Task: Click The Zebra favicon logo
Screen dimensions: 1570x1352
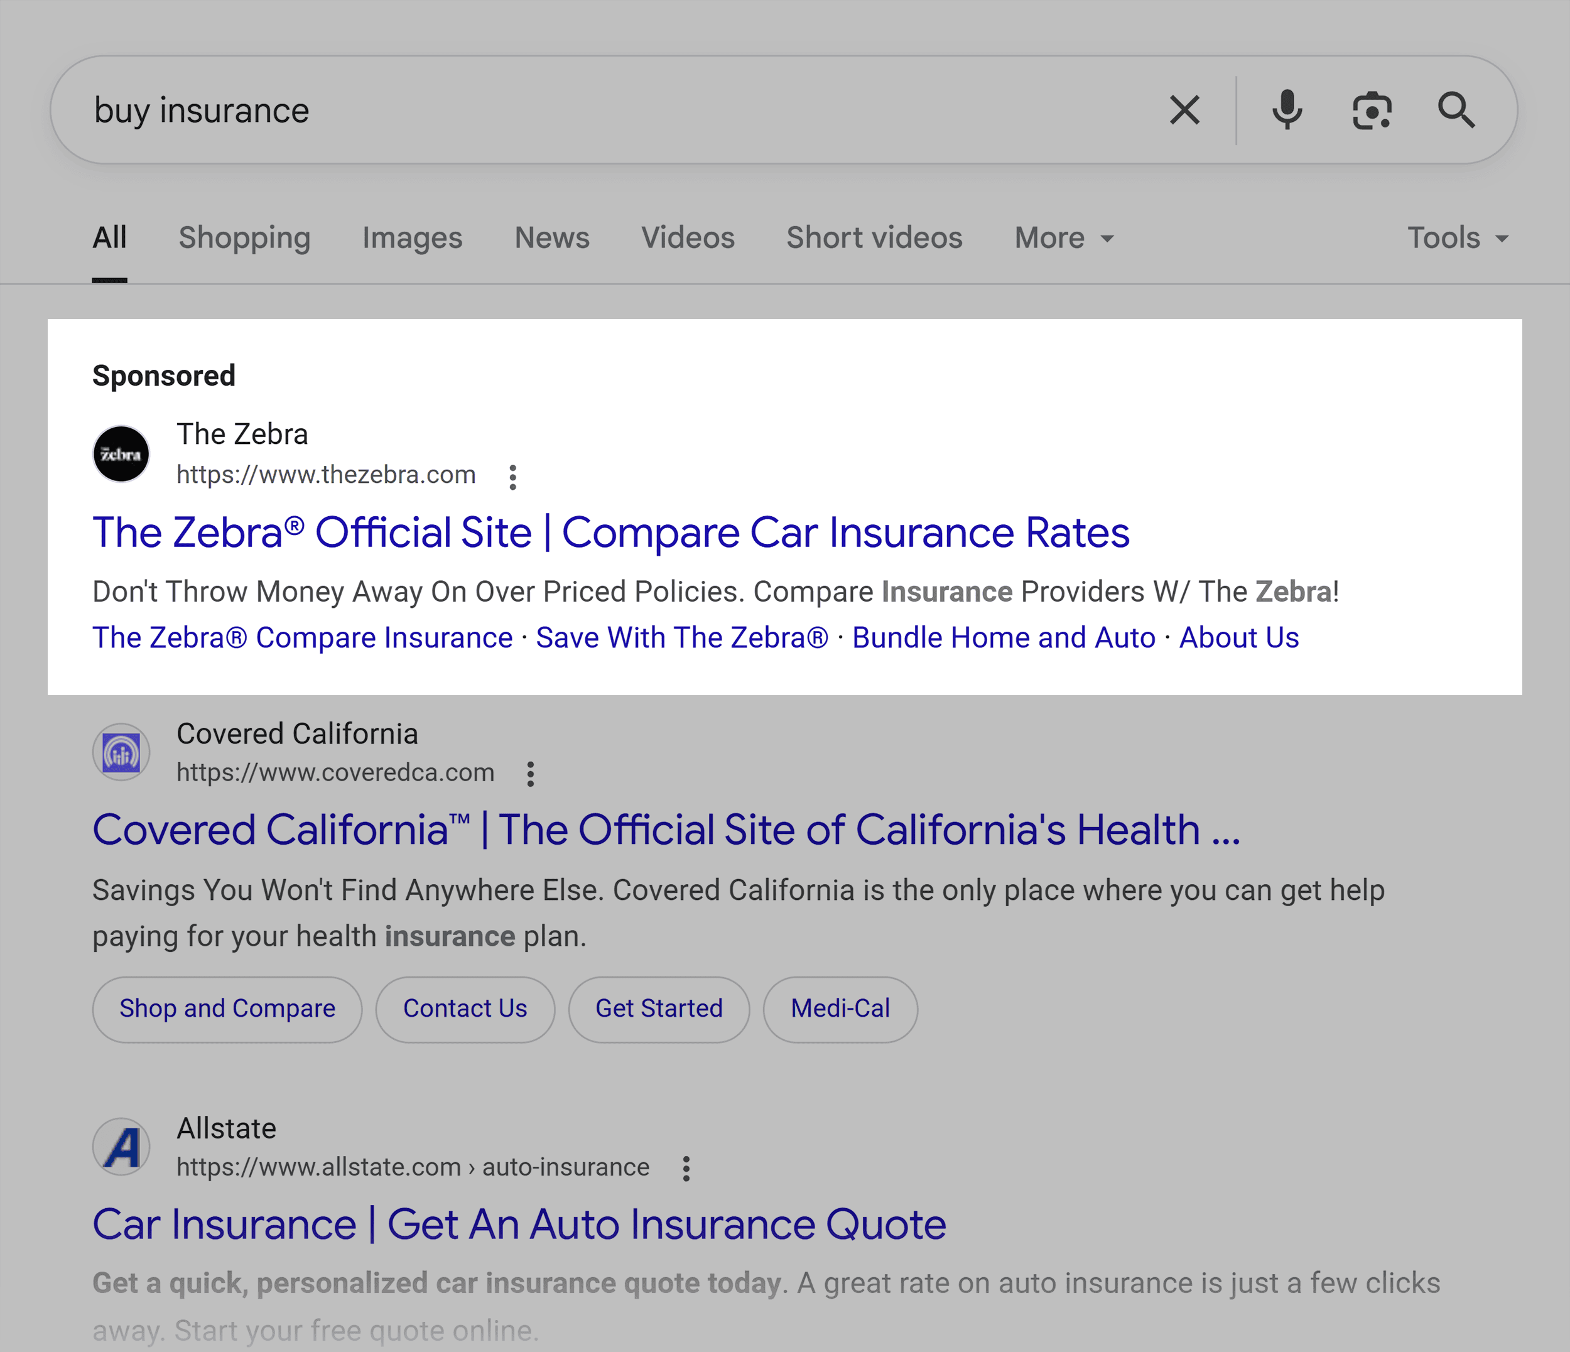Action: (x=121, y=454)
